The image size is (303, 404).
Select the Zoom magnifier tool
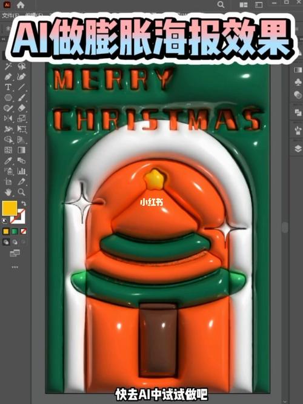point(22,192)
